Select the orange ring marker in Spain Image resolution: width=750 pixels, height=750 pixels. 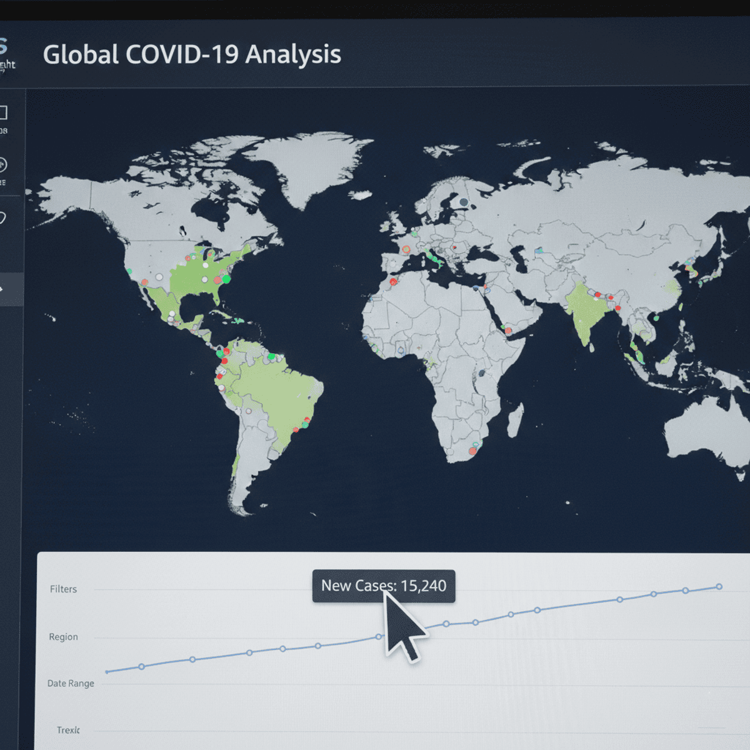coord(406,250)
